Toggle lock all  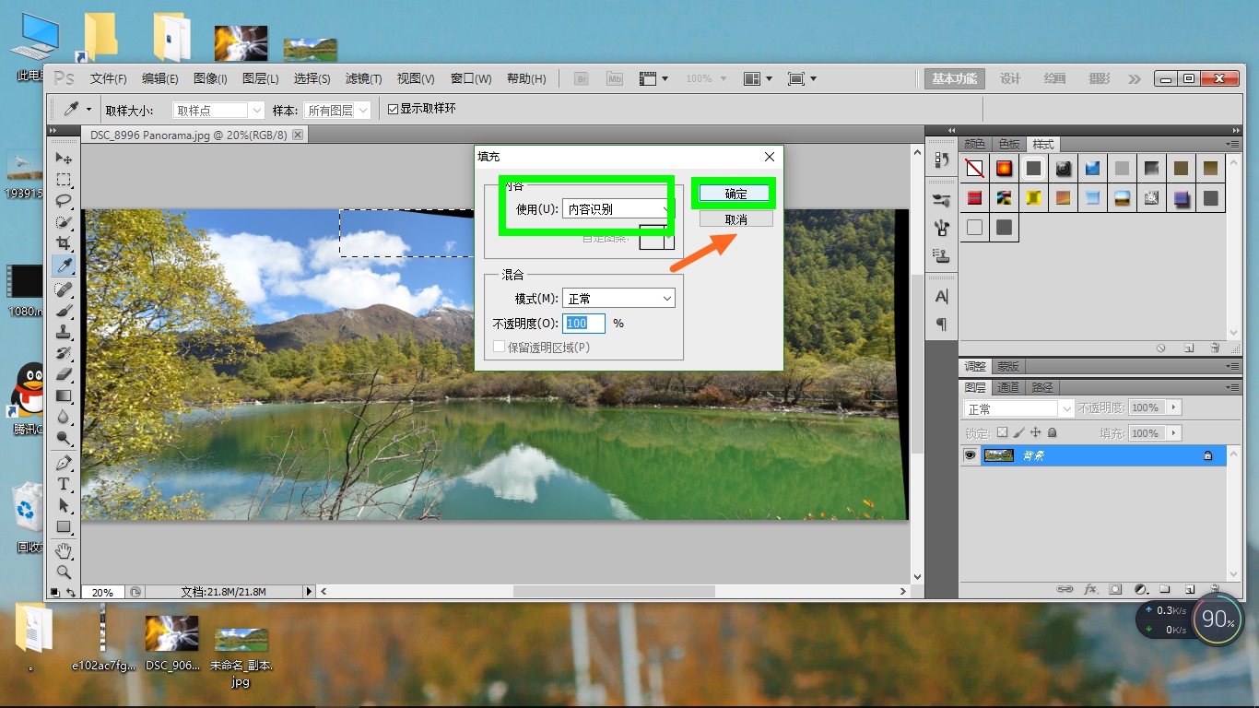[x=1052, y=432]
